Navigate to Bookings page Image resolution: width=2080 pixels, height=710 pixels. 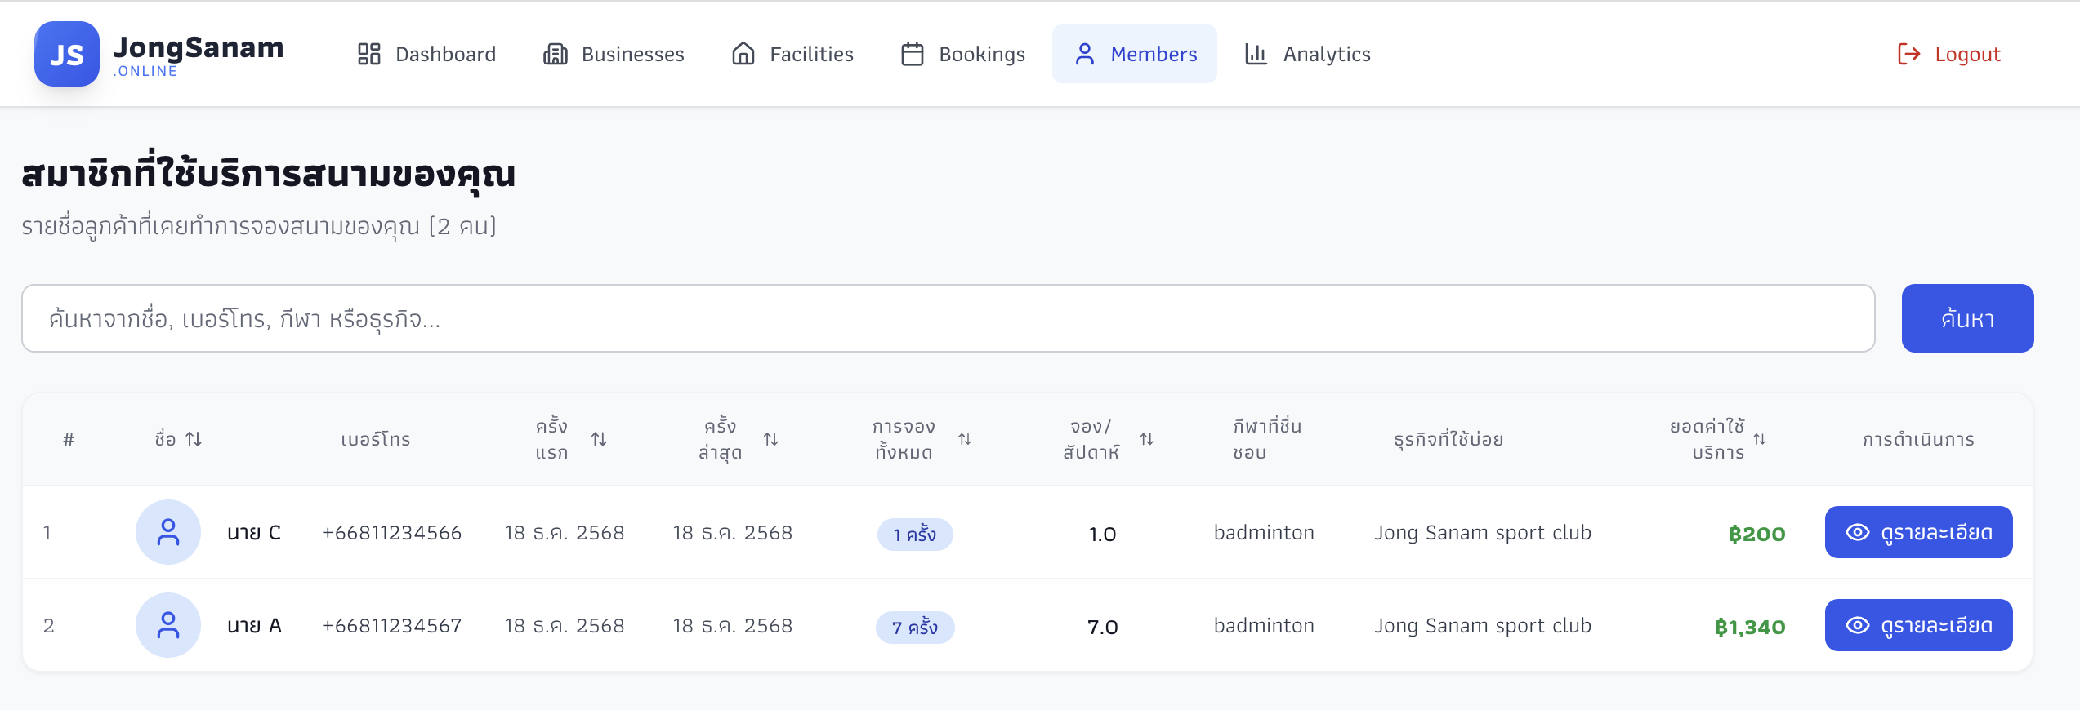962,54
